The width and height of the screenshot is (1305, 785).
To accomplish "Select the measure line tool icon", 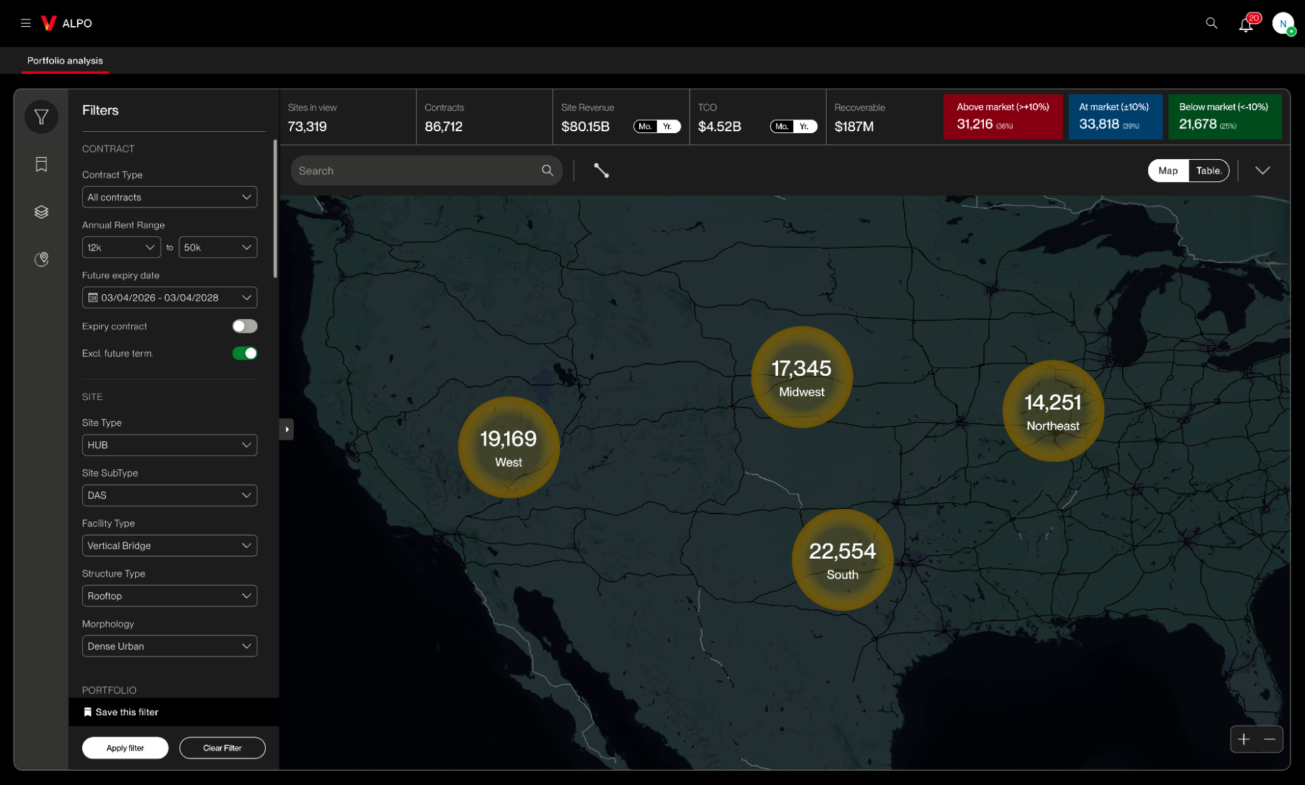I will pos(601,170).
